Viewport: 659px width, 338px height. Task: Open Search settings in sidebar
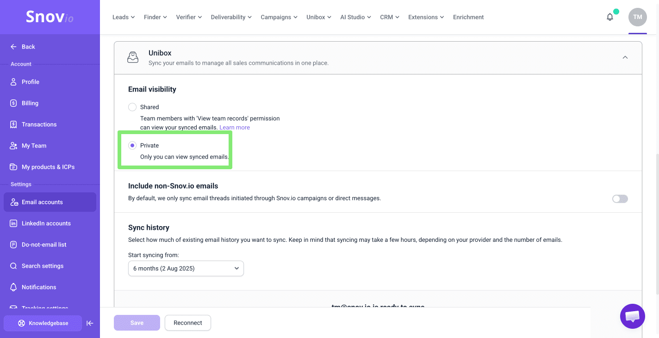click(43, 266)
